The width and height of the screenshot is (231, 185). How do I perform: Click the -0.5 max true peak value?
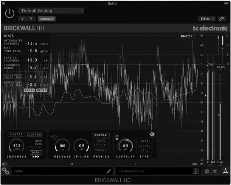click(x=33, y=51)
